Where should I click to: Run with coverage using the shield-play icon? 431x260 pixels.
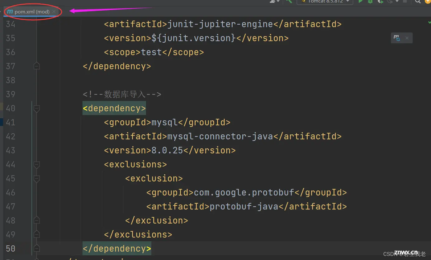pyautogui.click(x=380, y=2)
